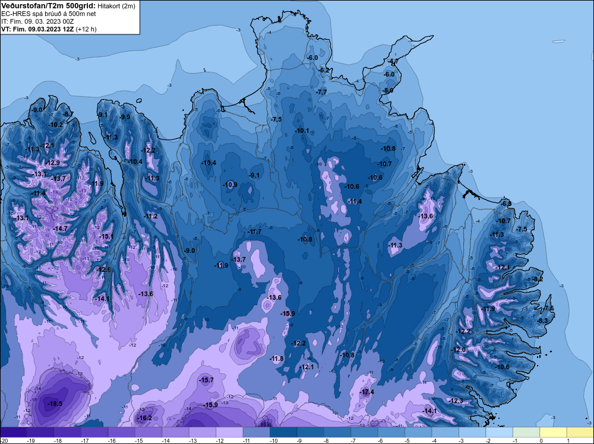Click the -10.9 temperature label
This screenshot has width=594, height=444.
pyautogui.click(x=230, y=185)
